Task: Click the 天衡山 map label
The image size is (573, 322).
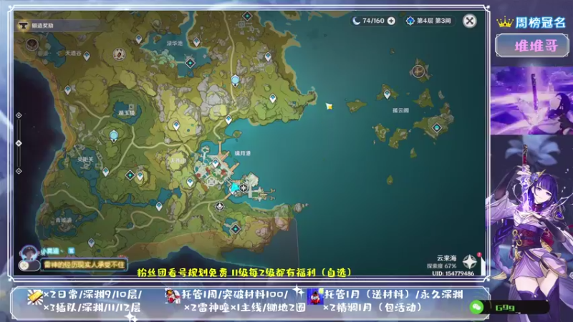Action: tap(178, 160)
